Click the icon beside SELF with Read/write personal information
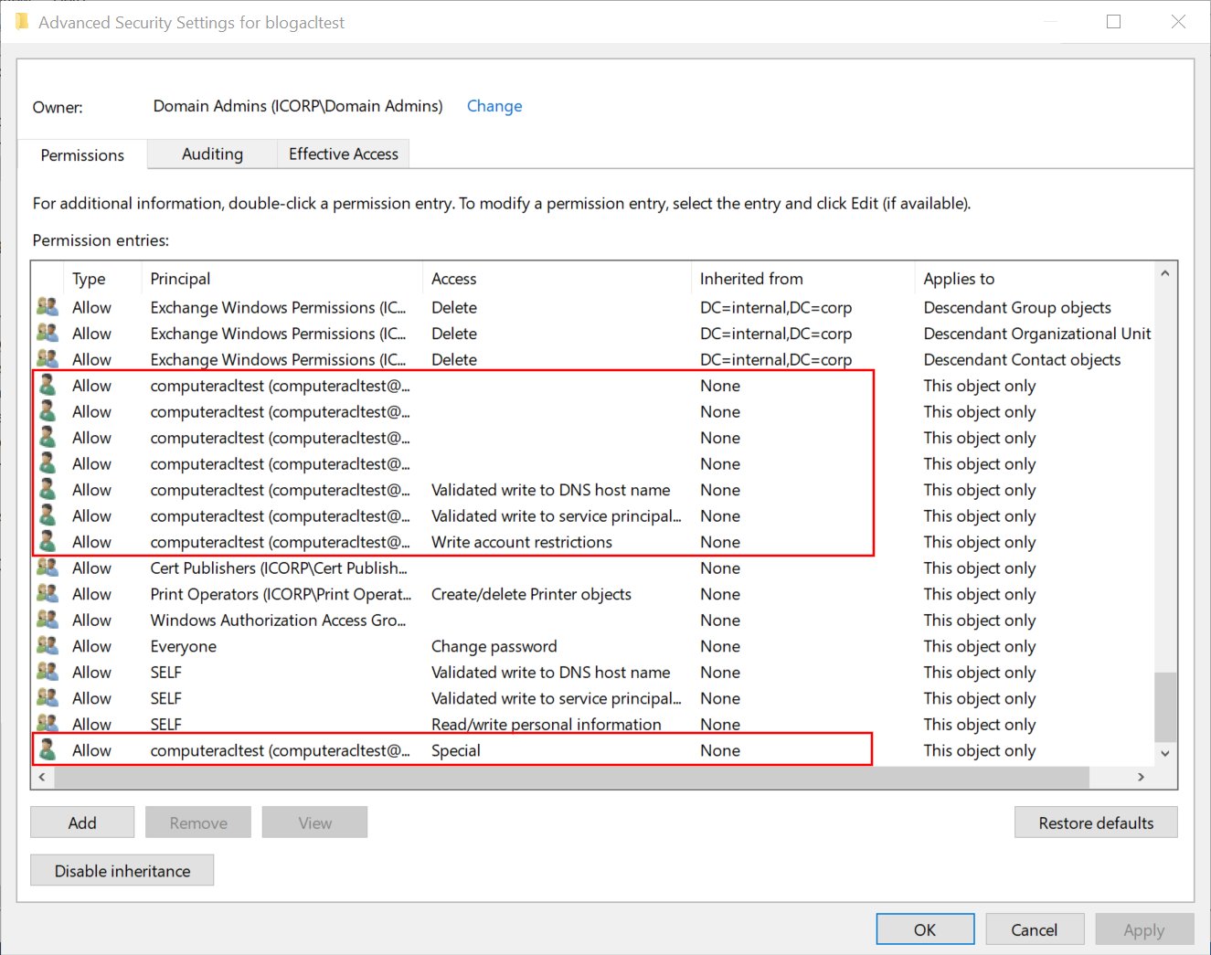The height and width of the screenshot is (955, 1211). pos(47,724)
